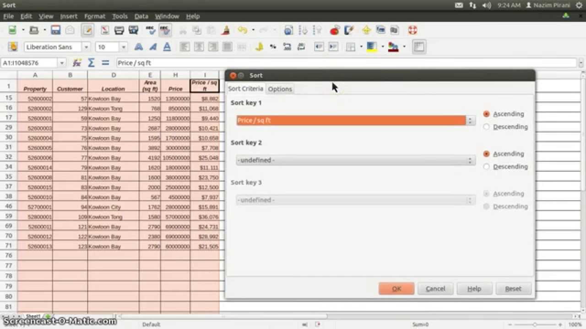Apply Bold formatting icon
The width and height of the screenshot is (586, 329).
pyautogui.click(x=138, y=47)
